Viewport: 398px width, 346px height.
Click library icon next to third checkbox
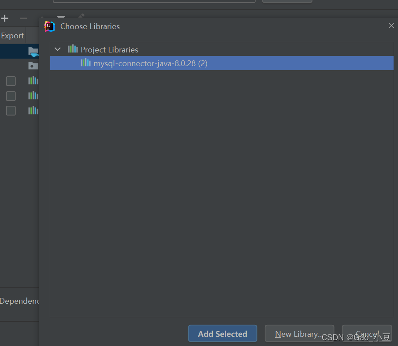33,111
